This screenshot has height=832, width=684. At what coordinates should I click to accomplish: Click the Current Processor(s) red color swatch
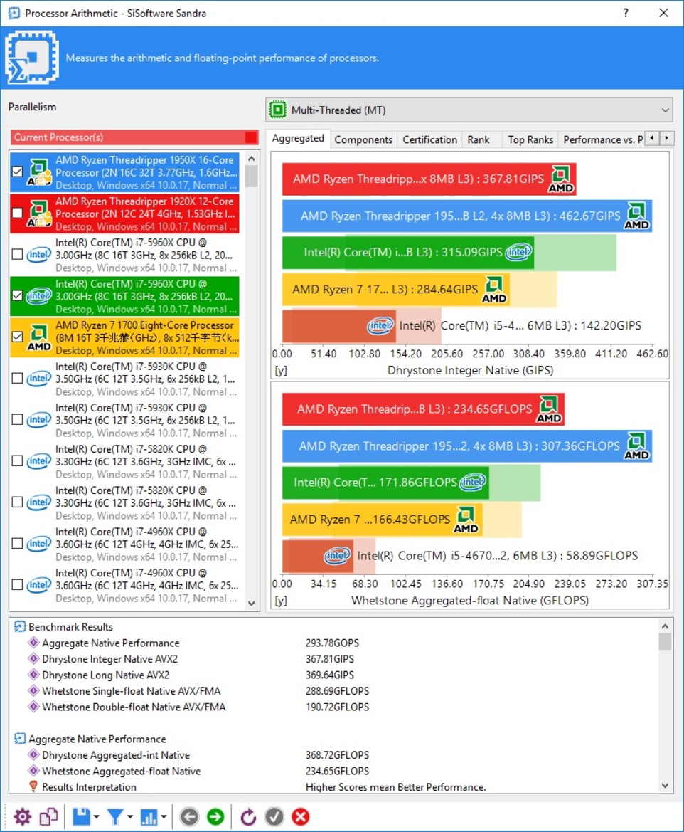click(x=251, y=137)
